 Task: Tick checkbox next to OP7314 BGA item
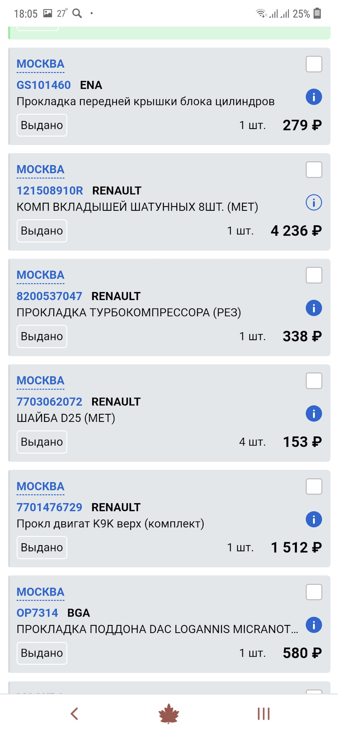pyautogui.click(x=314, y=591)
